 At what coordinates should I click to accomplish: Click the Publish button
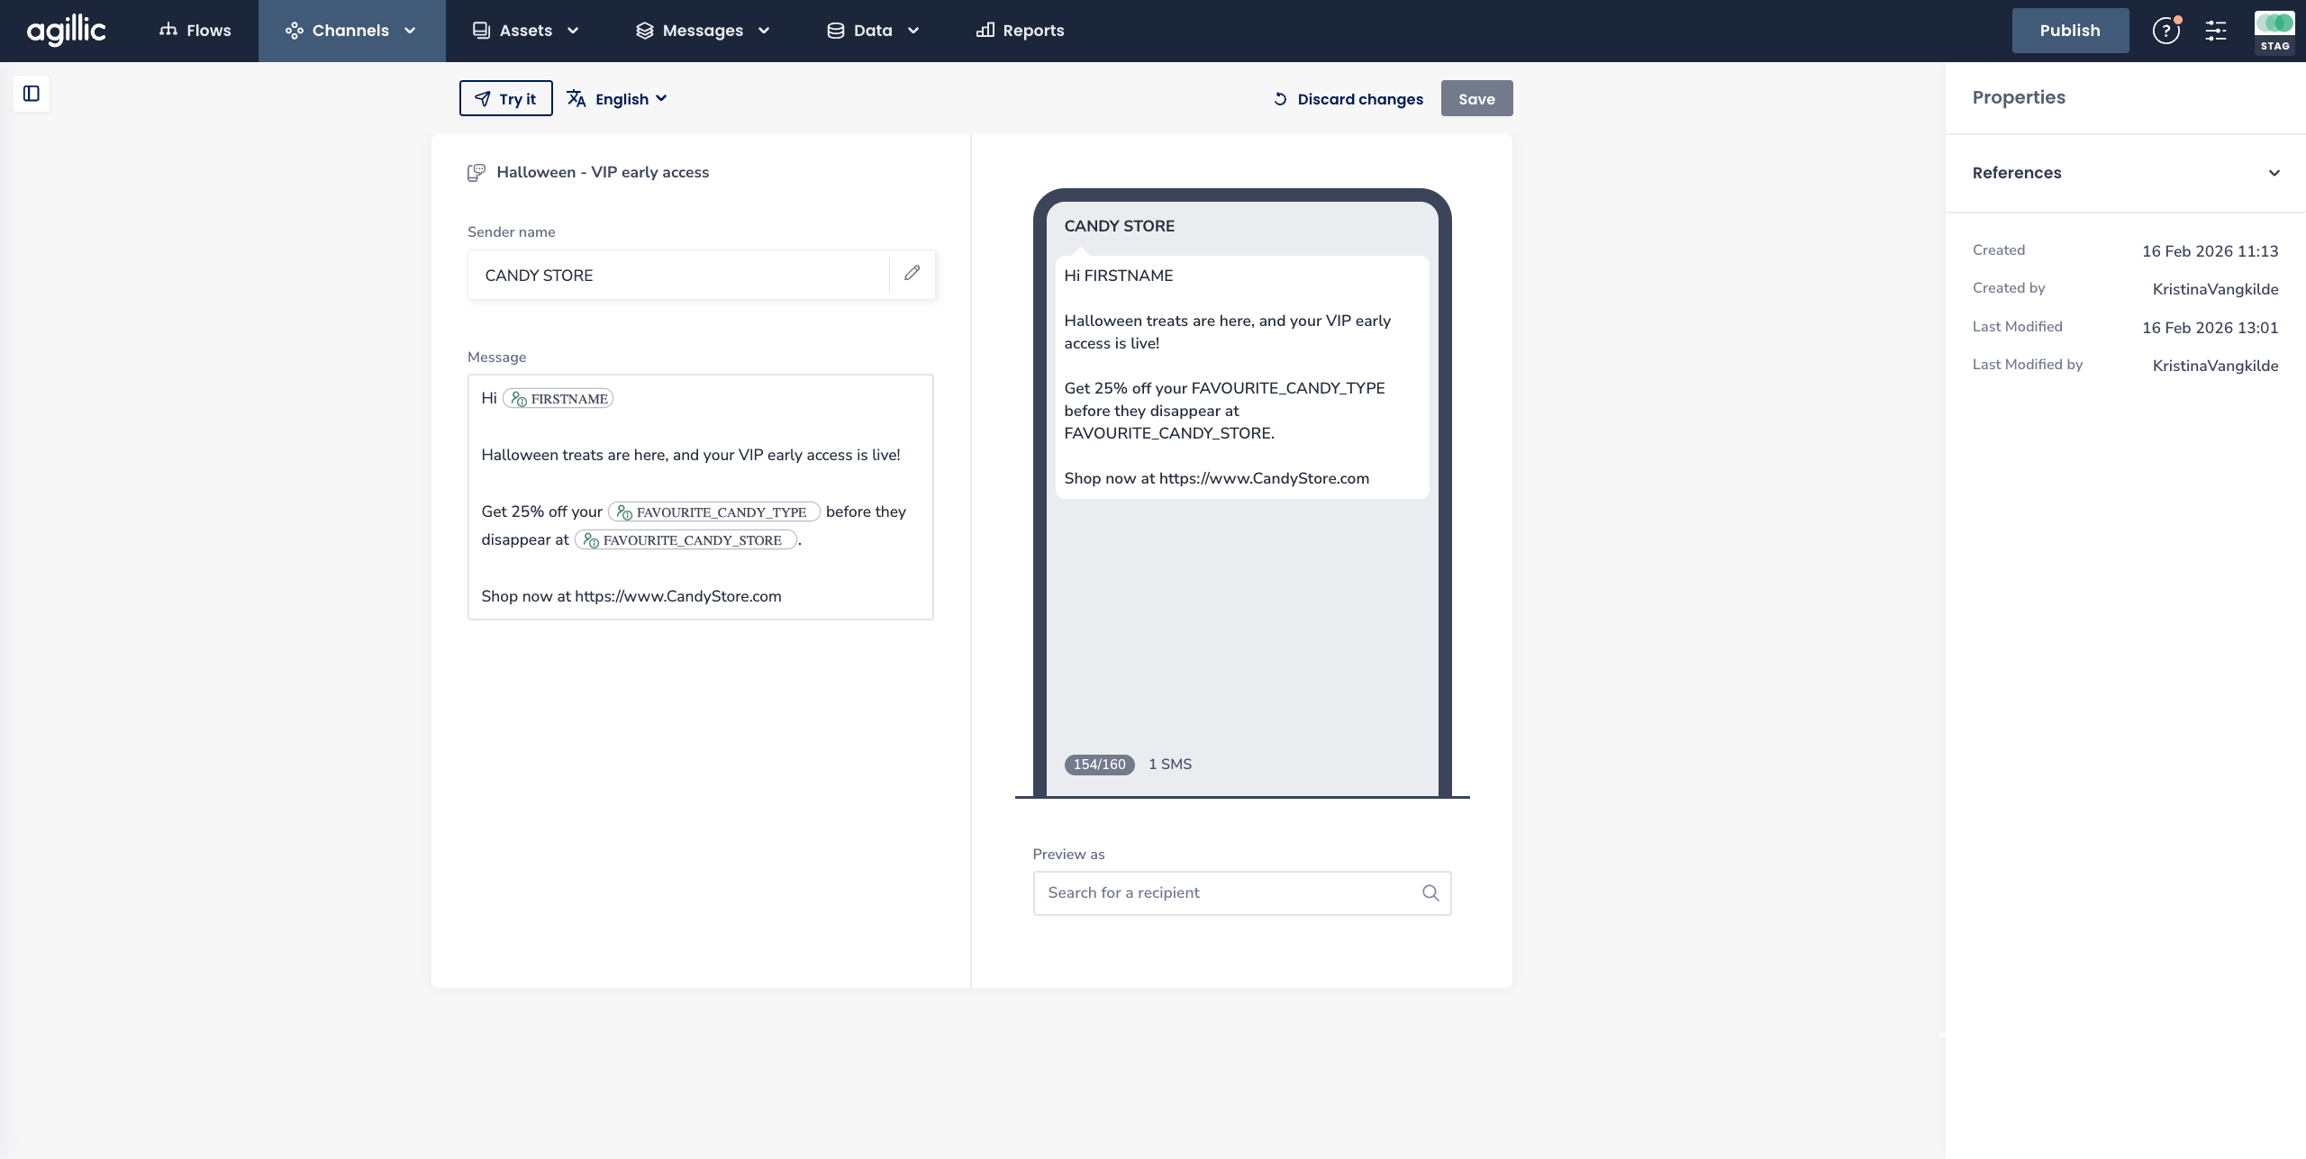pyautogui.click(x=2069, y=31)
